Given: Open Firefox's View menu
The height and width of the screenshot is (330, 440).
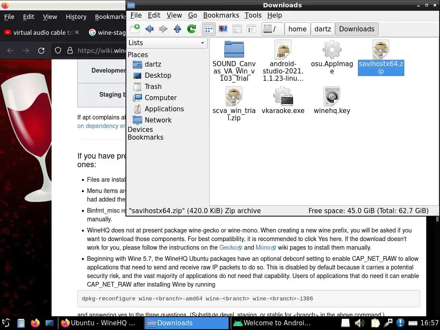Looking at the screenshot, I should click(50, 17).
